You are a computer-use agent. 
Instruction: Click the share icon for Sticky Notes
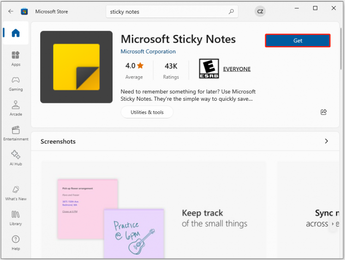point(323,112)
